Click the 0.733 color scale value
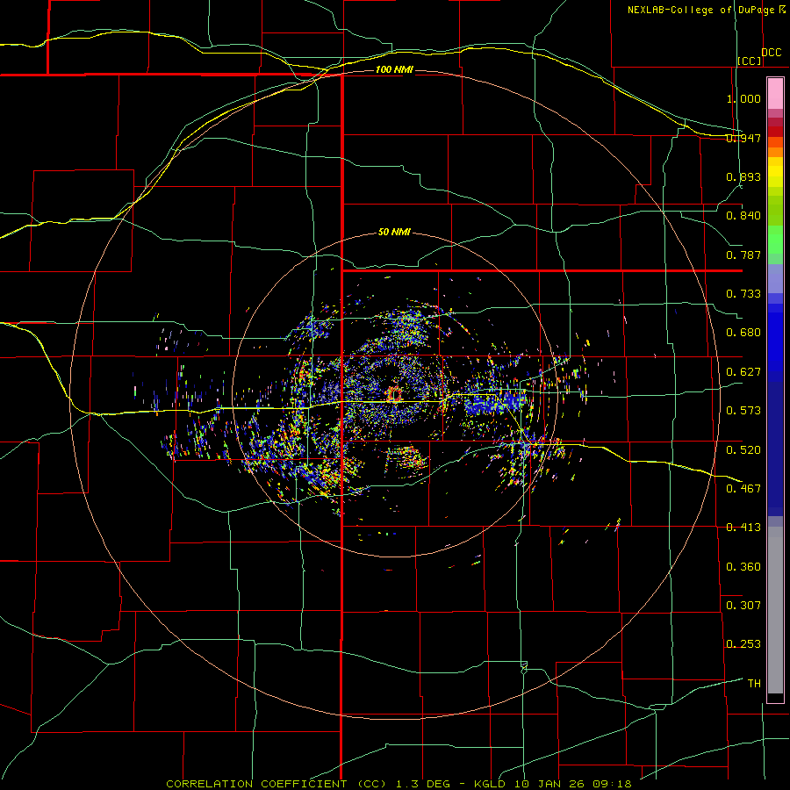790x790 pixels. 743,294
